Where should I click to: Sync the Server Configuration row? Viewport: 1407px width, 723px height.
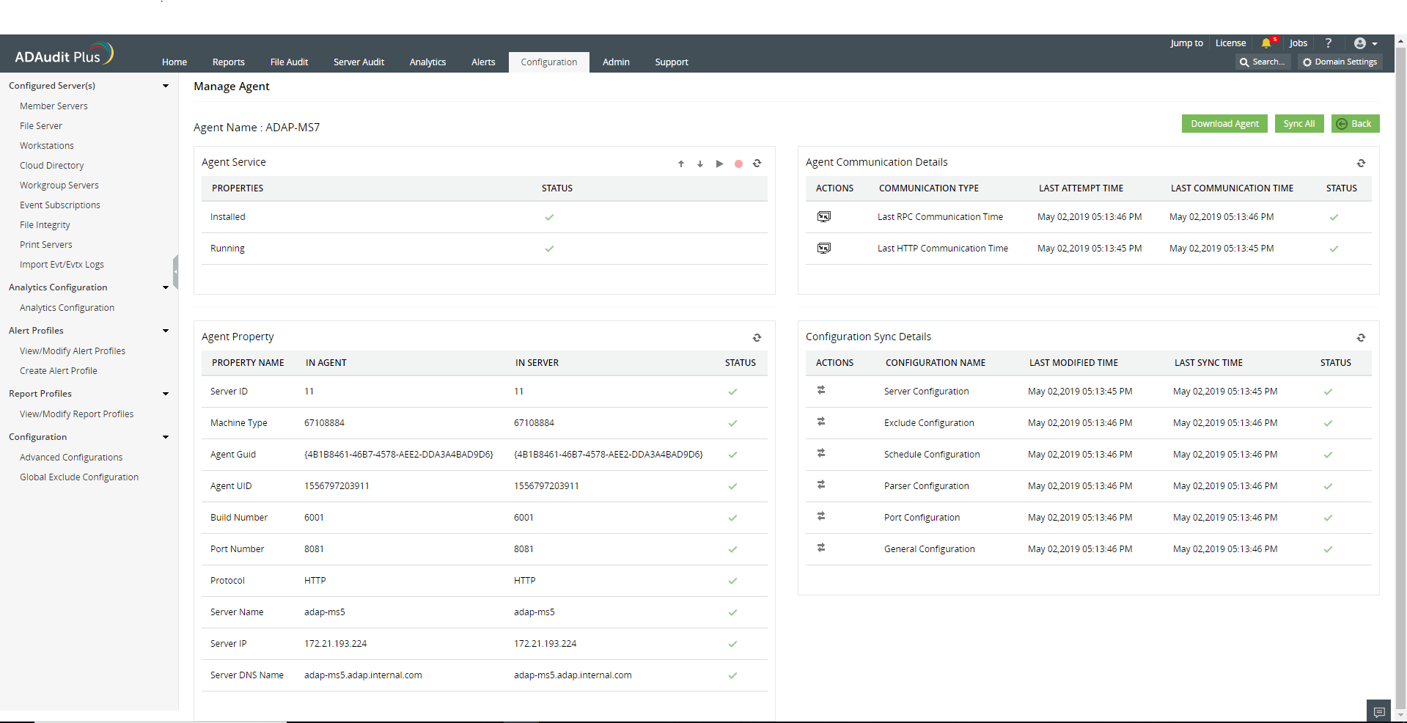pyautogui.click(x=821, y=390)
